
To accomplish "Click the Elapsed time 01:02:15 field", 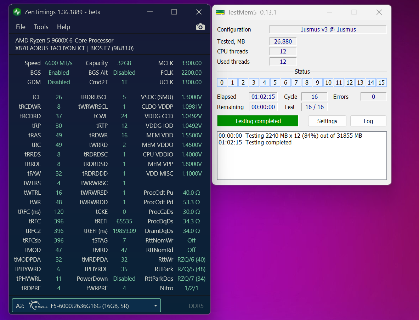I will pos(263,97).
